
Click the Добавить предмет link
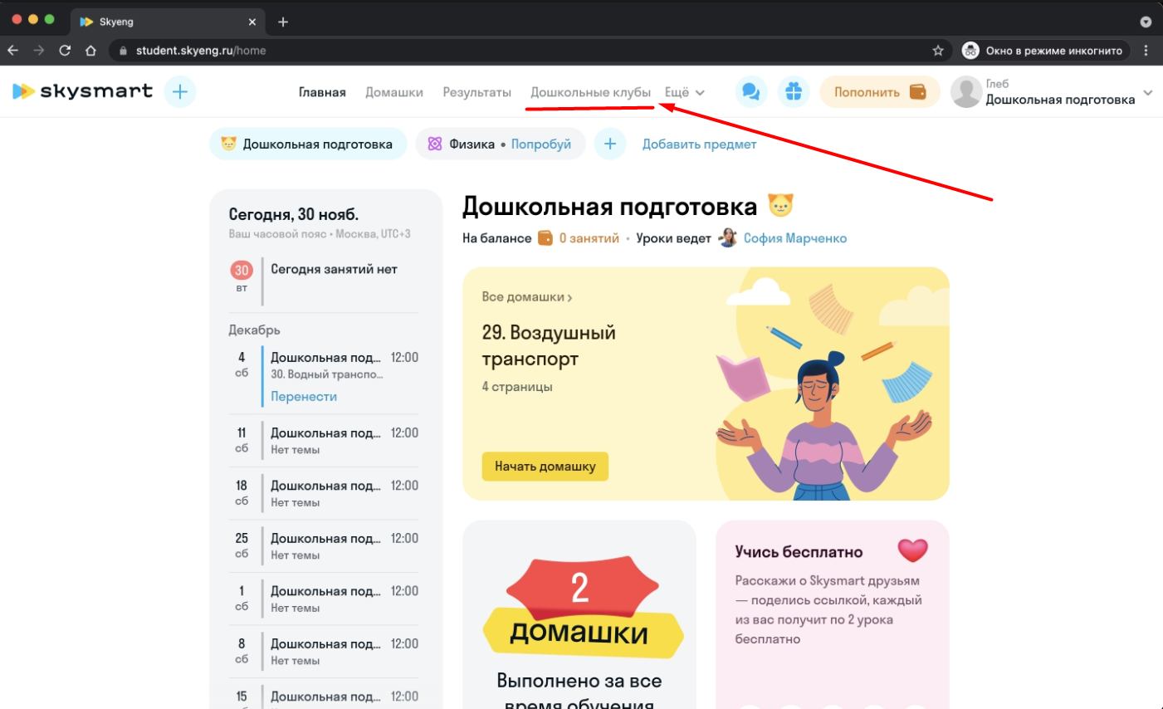[x=700, y=144]
